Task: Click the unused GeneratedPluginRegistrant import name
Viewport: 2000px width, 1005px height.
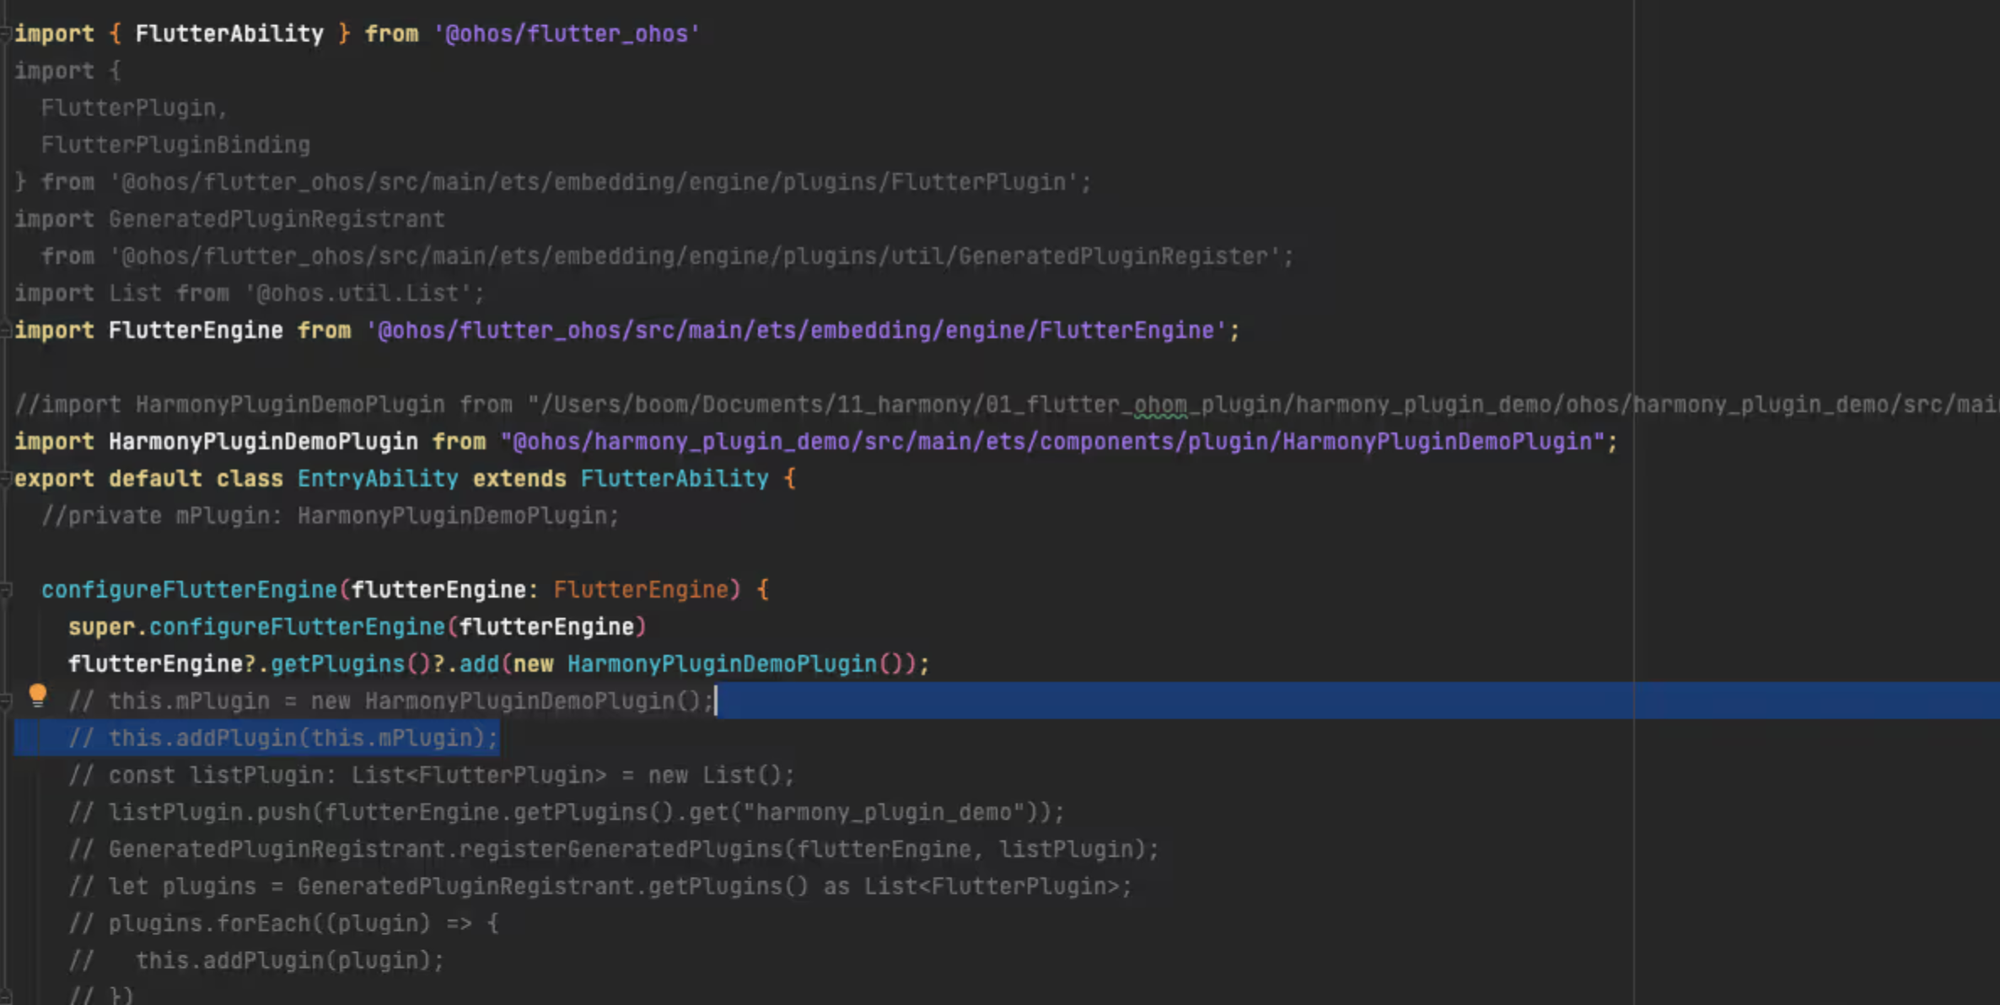Action: [276, 219]
